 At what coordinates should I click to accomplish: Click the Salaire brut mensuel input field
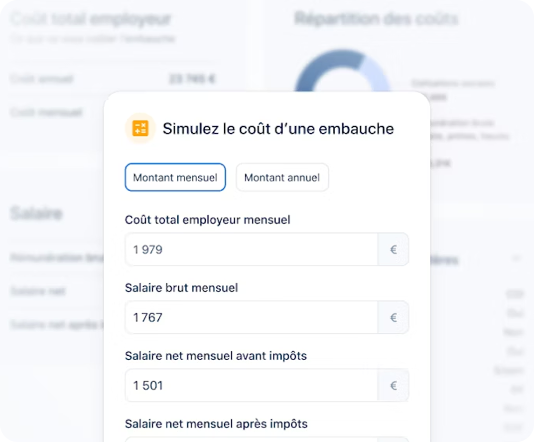coord(252,317)
